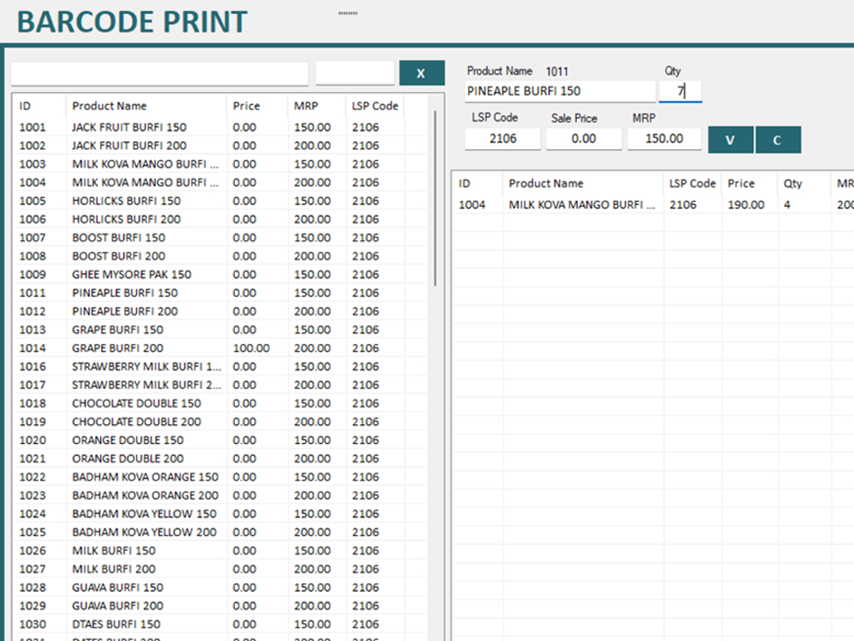Screen dimensions: 854x641
Task: Focus the small search box beside X button
Action: [x=354, y=73]
